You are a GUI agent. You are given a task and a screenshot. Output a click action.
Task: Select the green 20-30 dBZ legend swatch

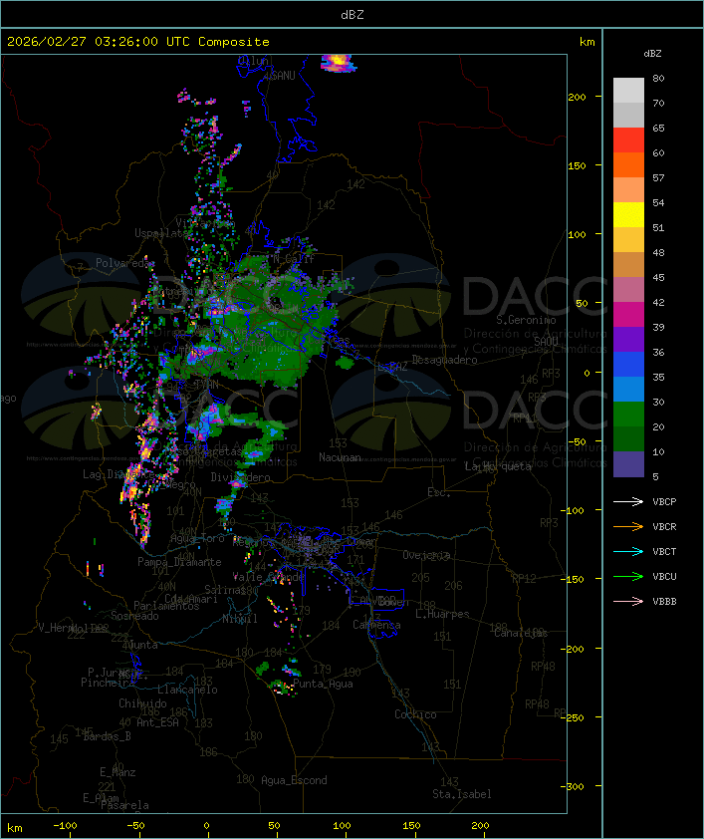[628, 414]
